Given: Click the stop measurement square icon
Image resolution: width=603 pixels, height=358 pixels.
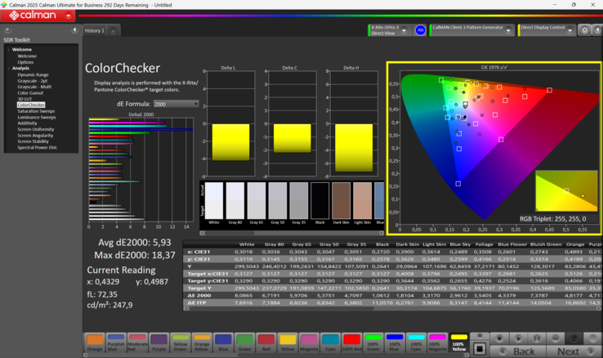Looking at the screenshot, I should [499, 338].
